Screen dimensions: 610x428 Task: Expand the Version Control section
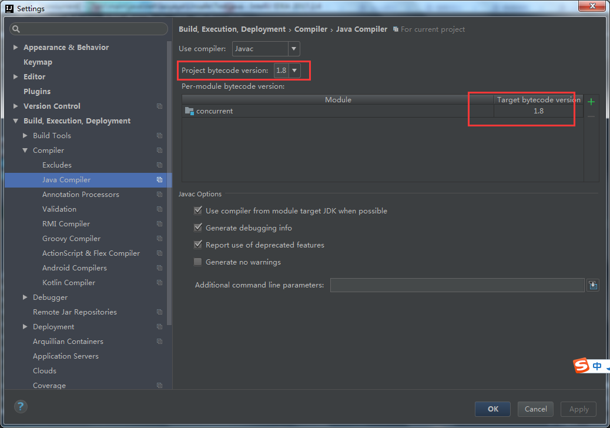pyautogui.click(x=15, y=106)
